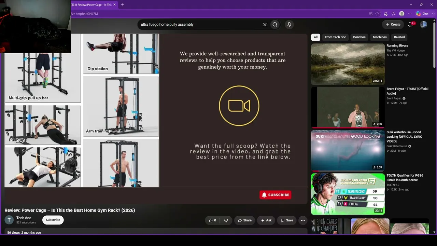Open browser settings and more menu
This screenshot has height=246, width=437.
pyautogui.click(x=410, y=14)
